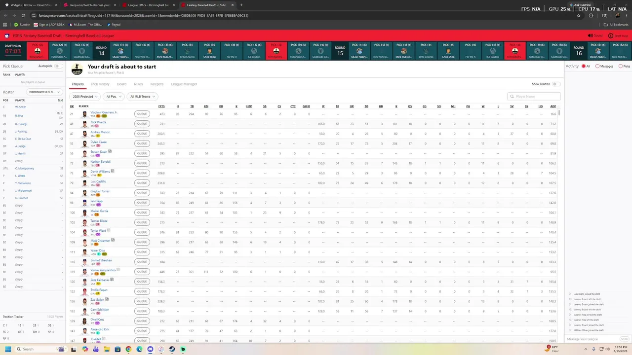Screen dimensions: 632x355
Task: Click the Pick 133 Minz Klub team logo
Action: pyautogui.click(x=165, y=51)
